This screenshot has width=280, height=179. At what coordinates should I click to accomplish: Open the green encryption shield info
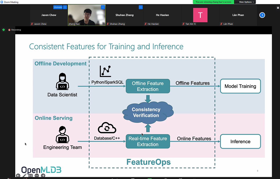pos(4,30)
